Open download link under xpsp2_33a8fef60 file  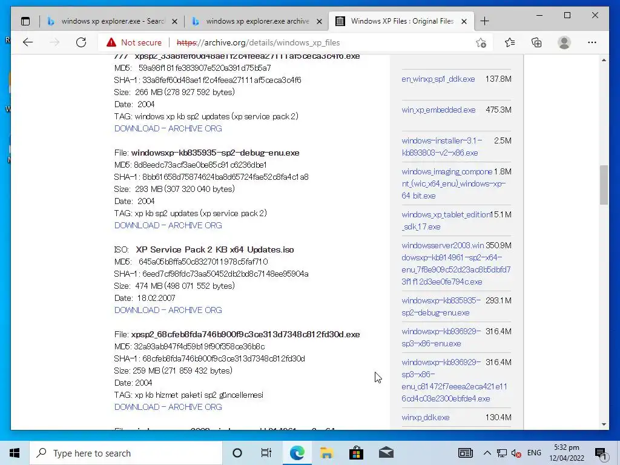click(168, 128)
